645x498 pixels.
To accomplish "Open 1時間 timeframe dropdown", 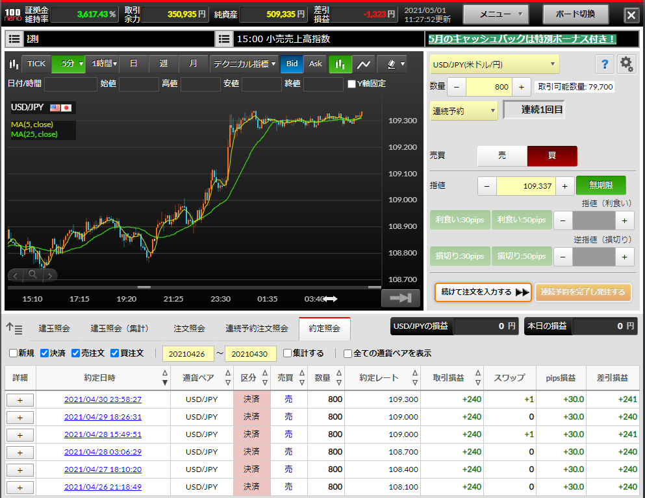I will point(103,64).
